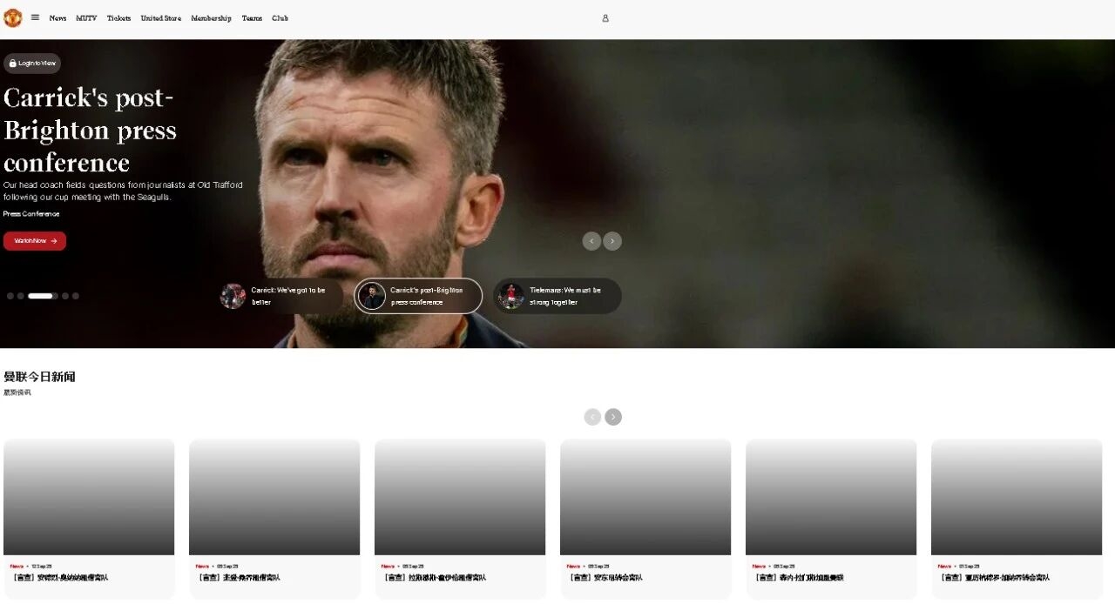
Task: Select the last hero carousel dot
Action: point(76,296)
